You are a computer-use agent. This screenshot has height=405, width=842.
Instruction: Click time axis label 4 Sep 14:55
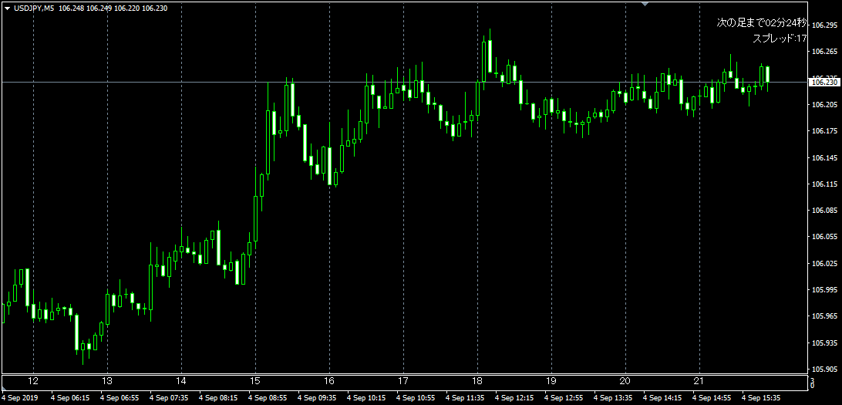[712, 399]
